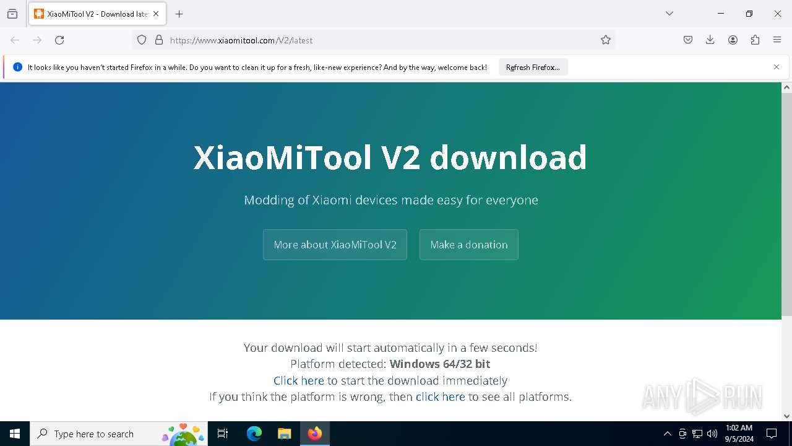Click the notification bar info icon
This screenshot has width=792, height=446.
[x=17, y=68]
